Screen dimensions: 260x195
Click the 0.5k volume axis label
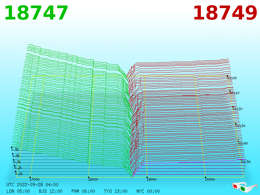click(15, 149)
